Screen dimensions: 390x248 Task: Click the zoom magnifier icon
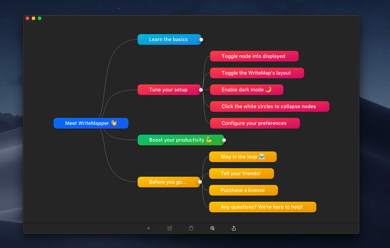pyautogui.click(x=213, y=228)
